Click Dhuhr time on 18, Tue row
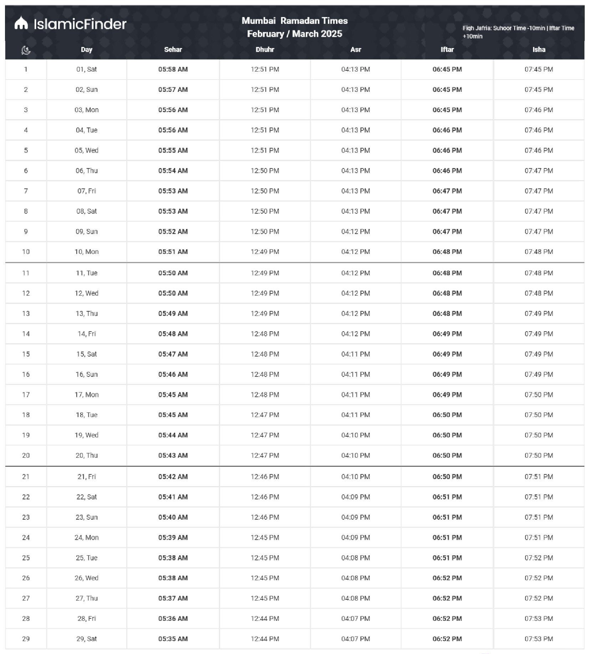Viewport: 589px width, 654px height. (265, 415)
